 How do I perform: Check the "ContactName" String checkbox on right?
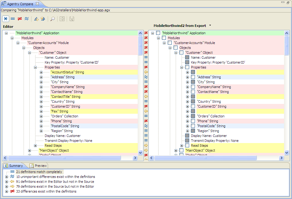coord(193,92)
